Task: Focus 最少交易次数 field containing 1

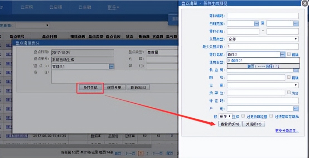Action: tap(263, 47)
